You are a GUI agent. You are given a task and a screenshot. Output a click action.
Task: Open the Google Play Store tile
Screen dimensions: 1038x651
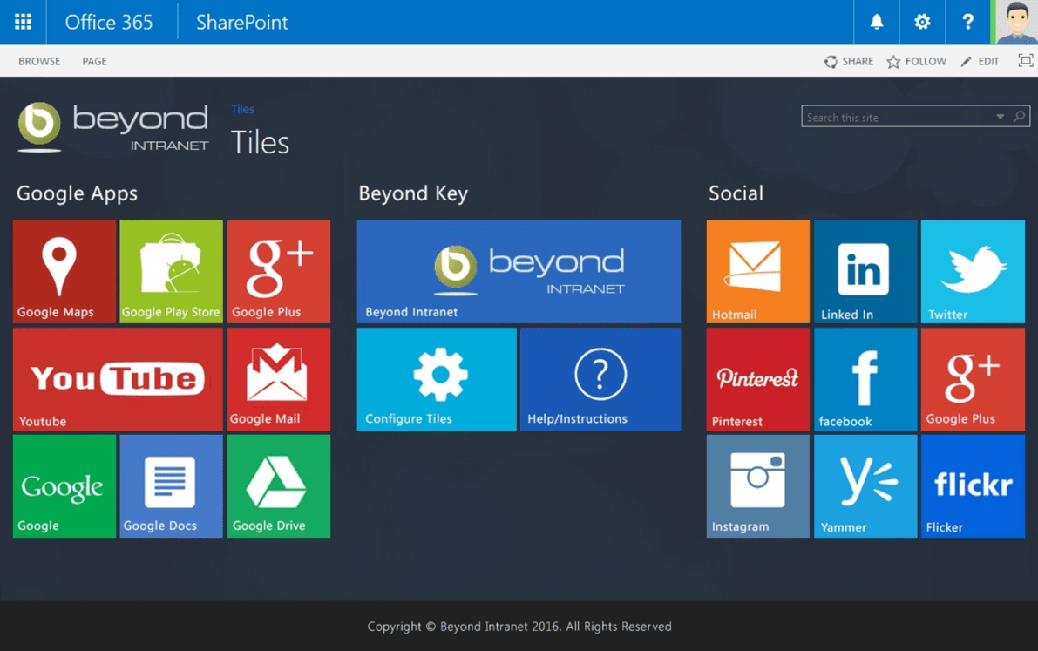[x=172, y=272]
